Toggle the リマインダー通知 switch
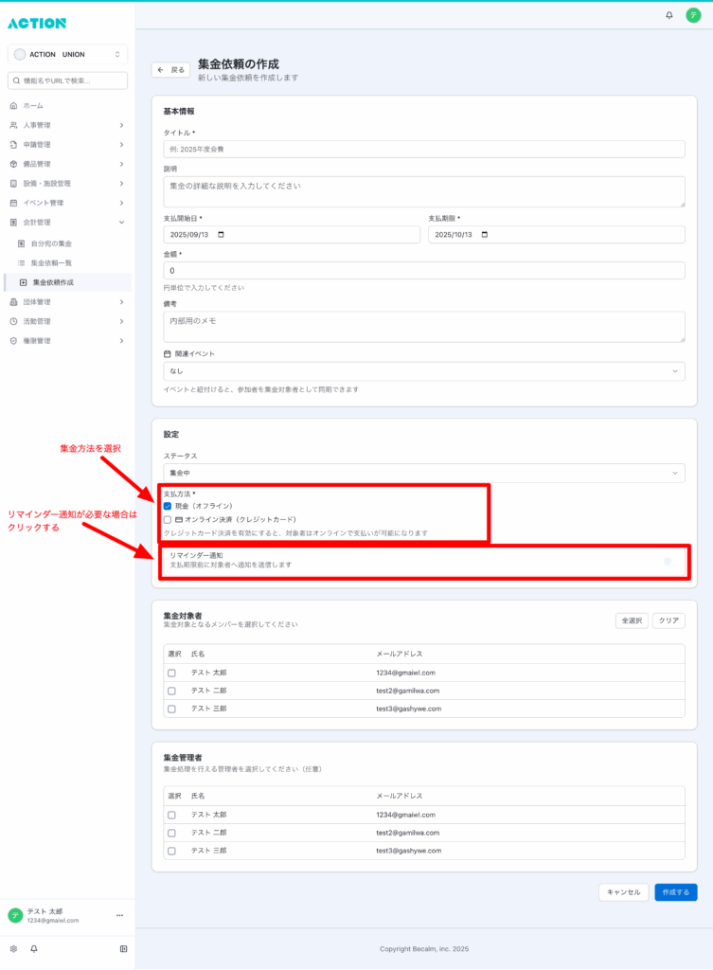The width and height of the screenshot is (713, 970). (x=668, y=561)
